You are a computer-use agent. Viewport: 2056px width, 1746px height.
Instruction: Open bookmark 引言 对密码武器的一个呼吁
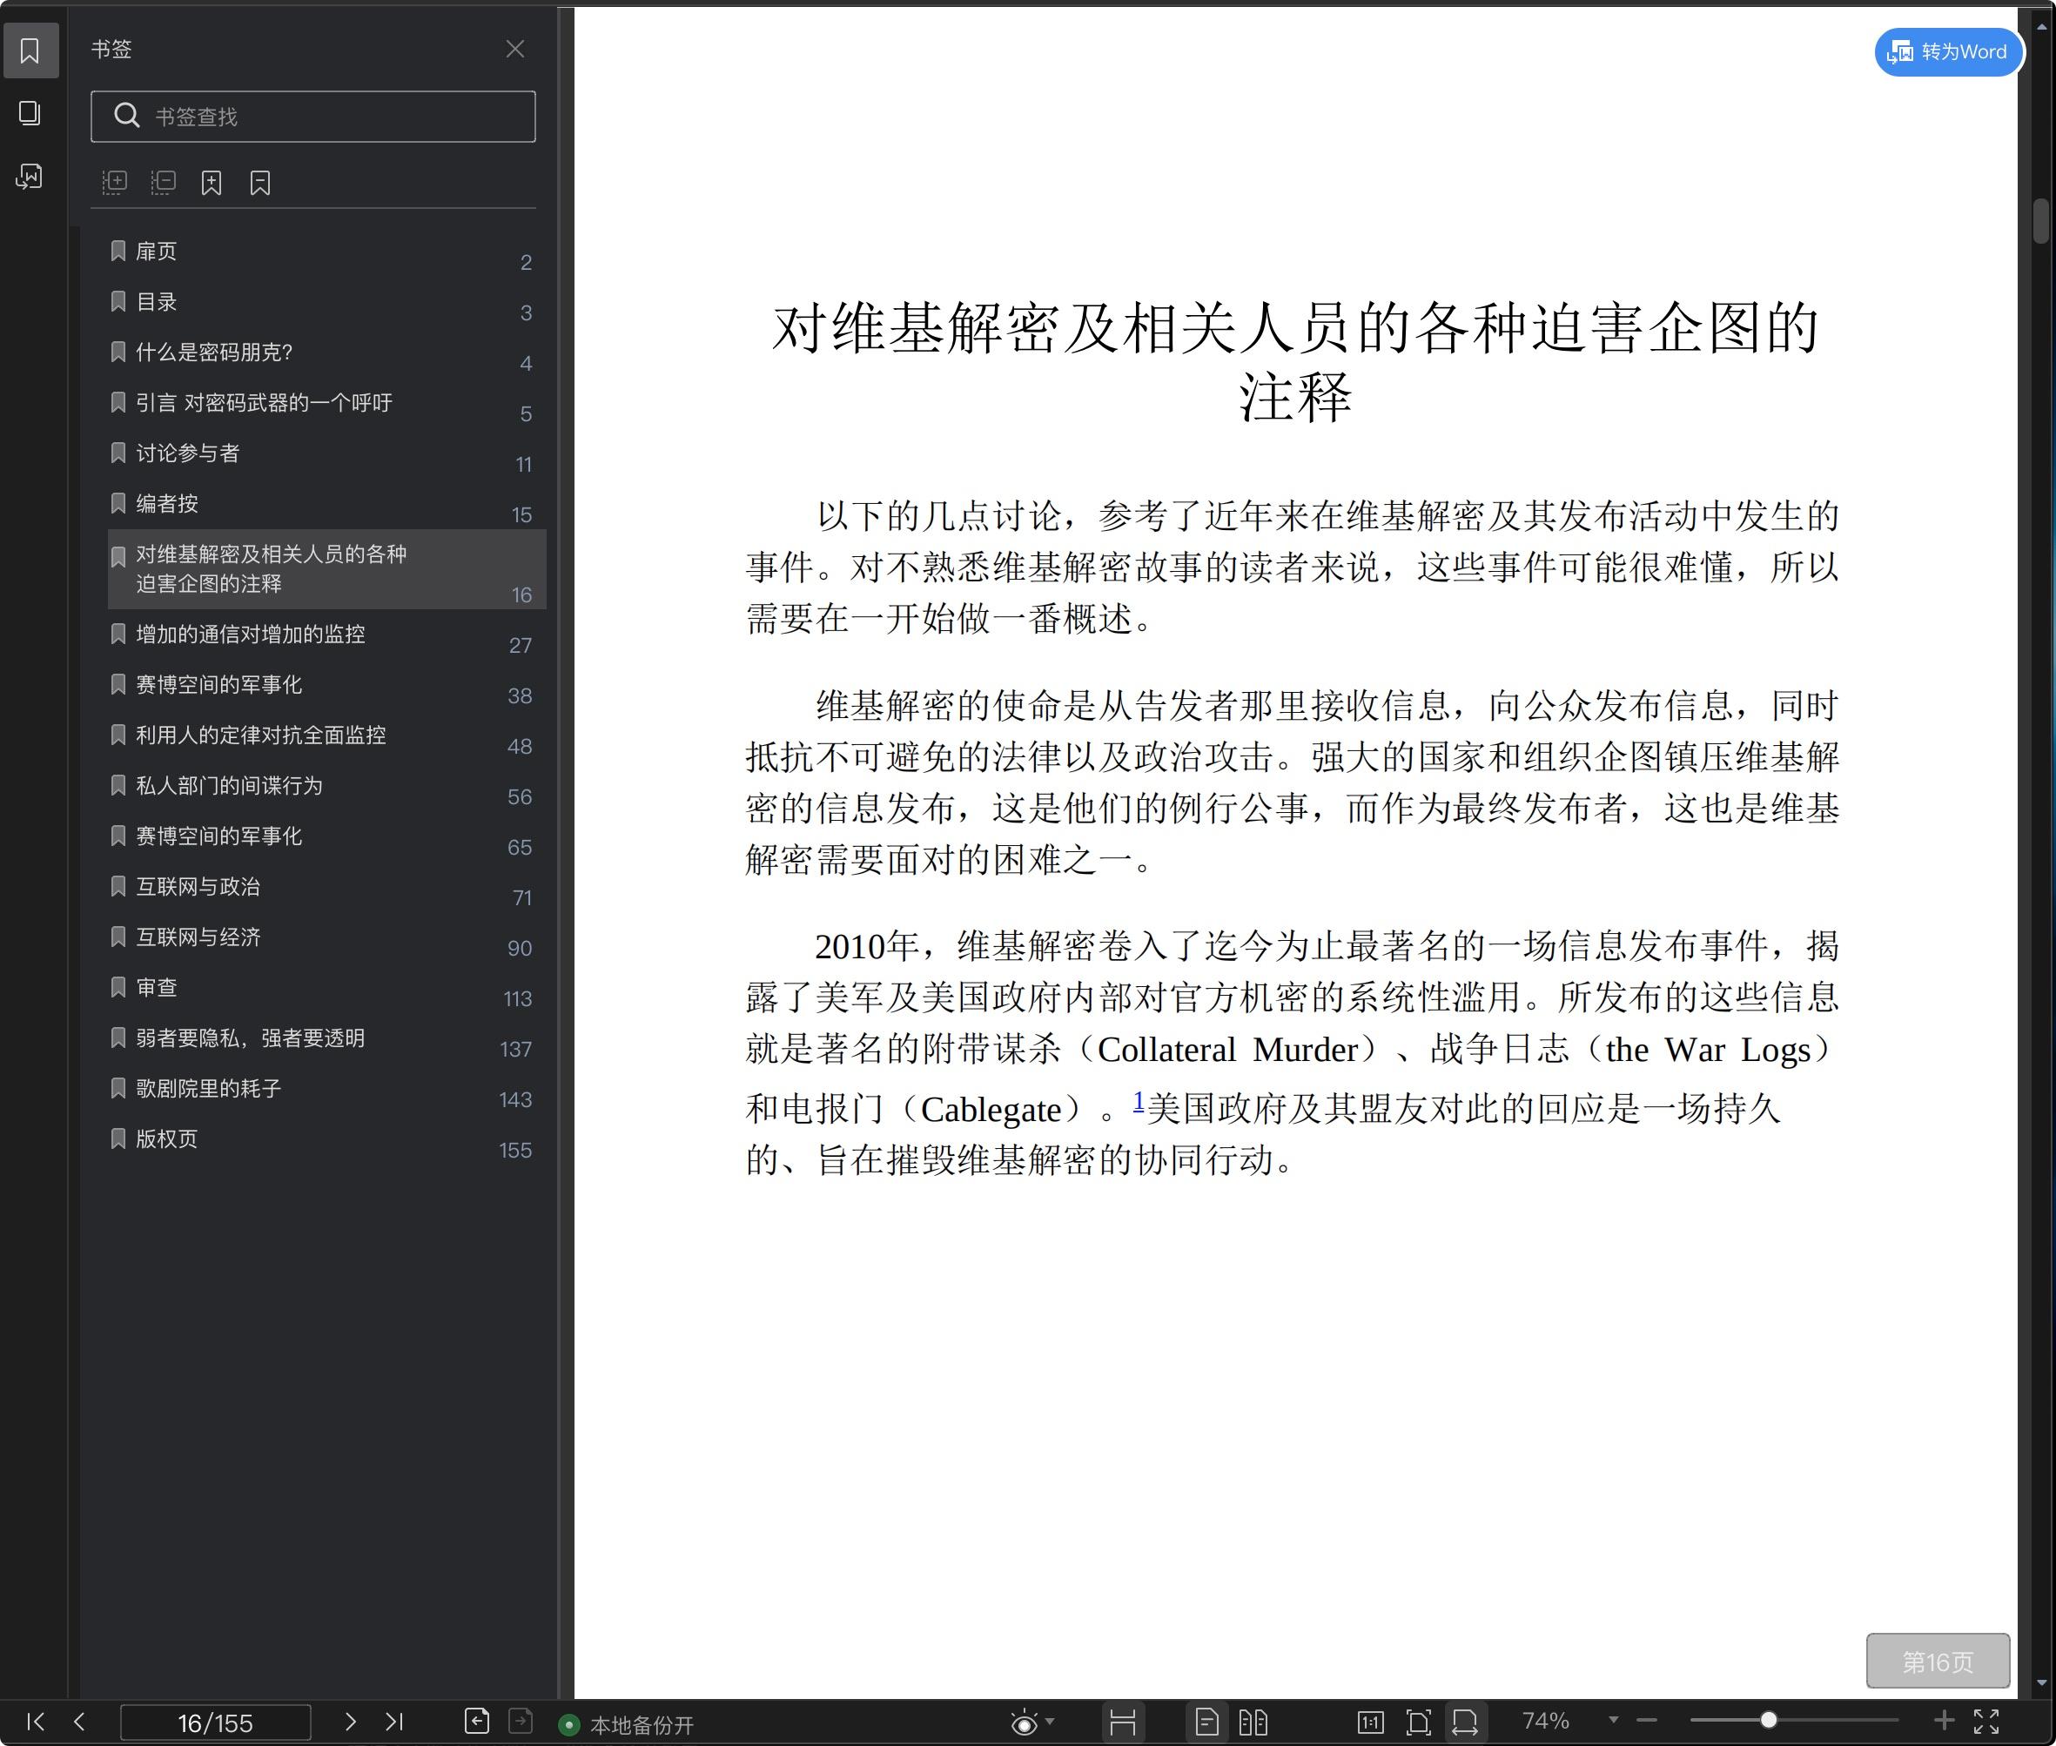(326, 403)
